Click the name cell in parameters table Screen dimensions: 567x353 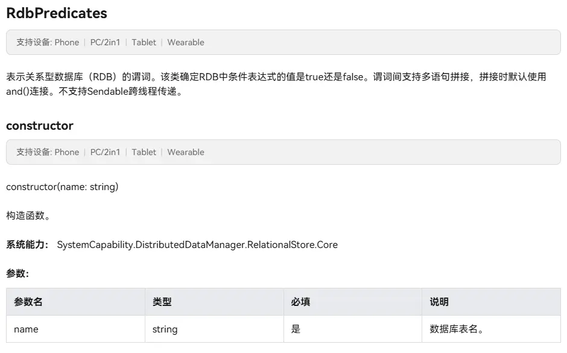tap(75, 329)
